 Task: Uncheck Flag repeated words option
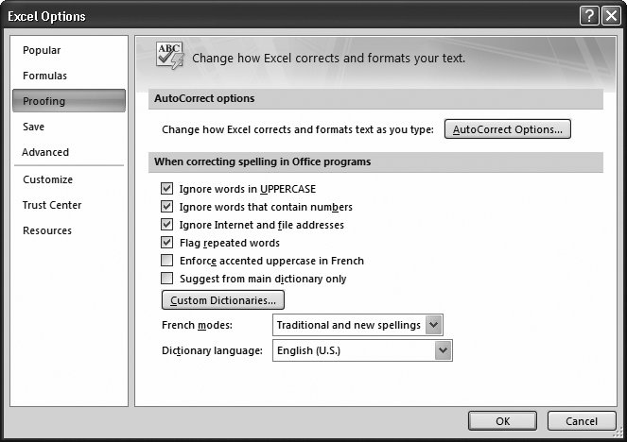point(167,243)
